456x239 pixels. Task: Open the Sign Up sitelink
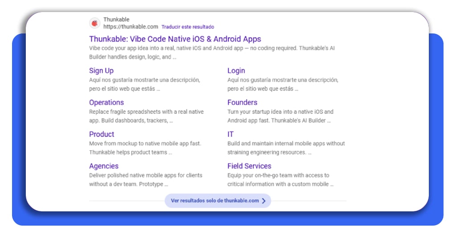[101, 70]
